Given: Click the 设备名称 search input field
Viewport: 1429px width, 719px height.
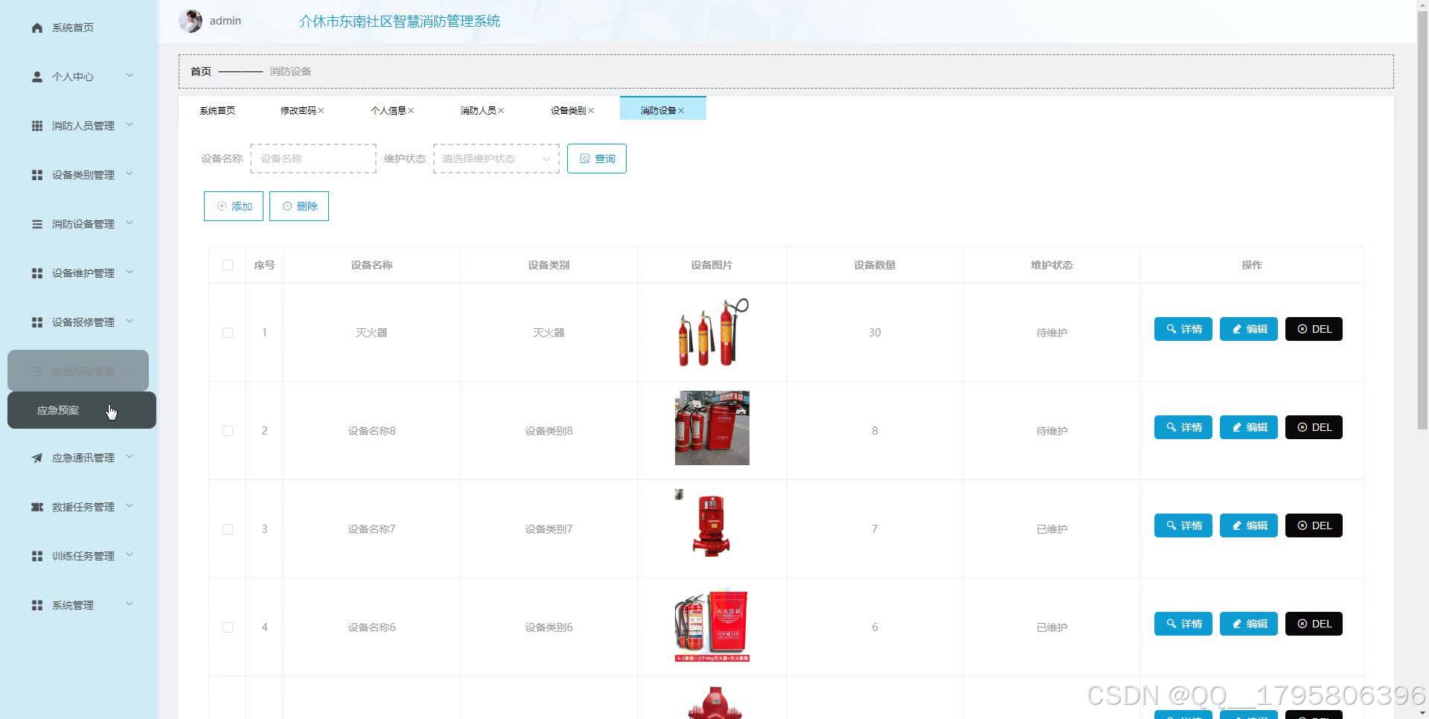Looking at the screenshot, I should pyautogui.click(x=313, y=158).
